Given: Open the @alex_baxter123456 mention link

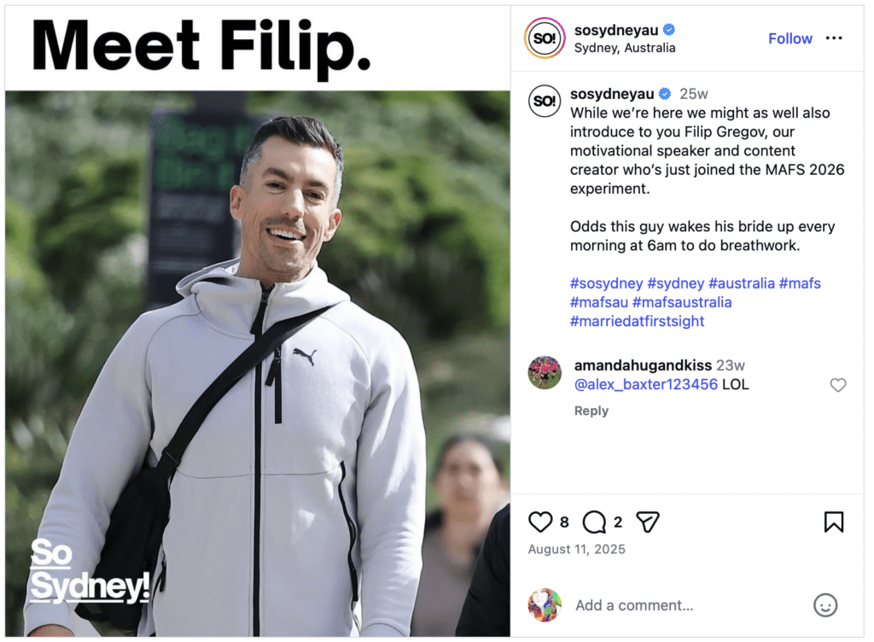Looking at the screenshot, I should pos(645,384).
